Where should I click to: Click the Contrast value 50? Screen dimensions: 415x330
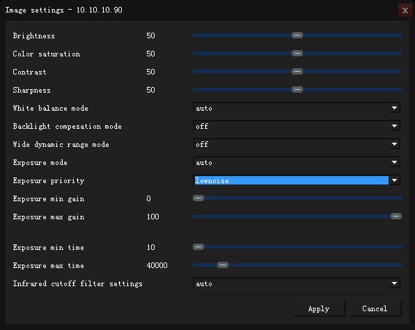[x=150, y=72]
